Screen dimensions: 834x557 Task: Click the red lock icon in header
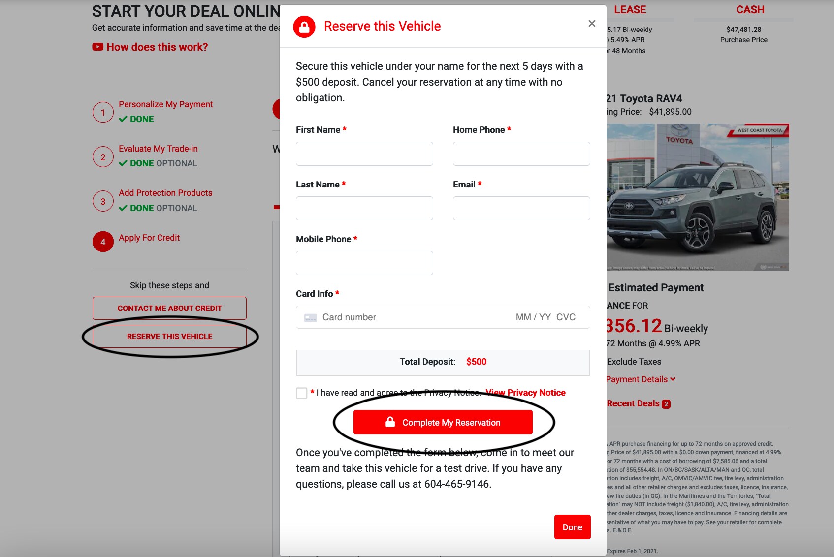coord(304,27)
